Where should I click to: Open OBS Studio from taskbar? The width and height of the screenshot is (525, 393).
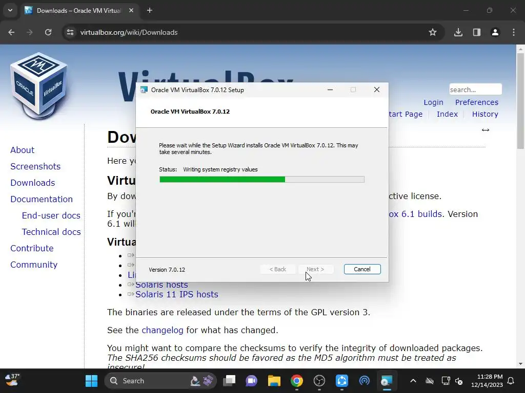coord(319,381)
